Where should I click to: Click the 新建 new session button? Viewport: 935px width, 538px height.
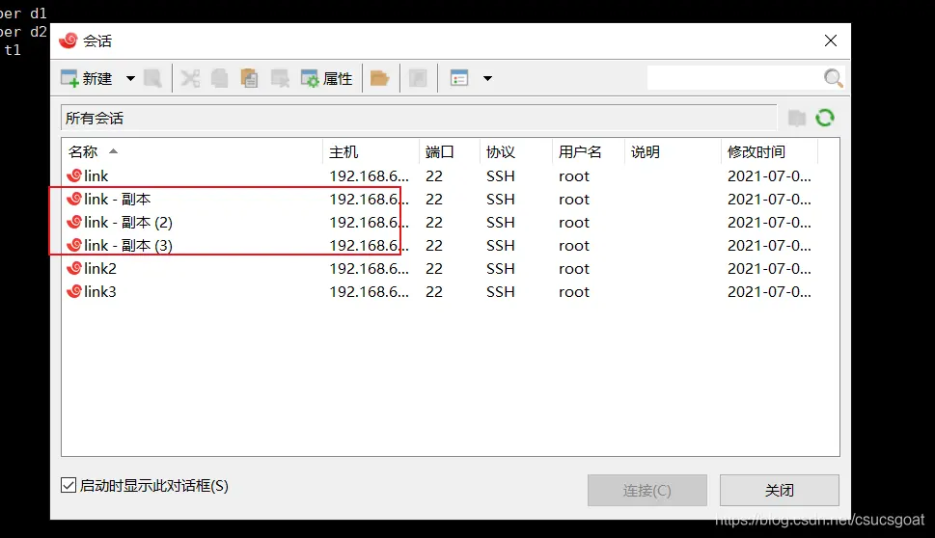(x=87, y=79)
